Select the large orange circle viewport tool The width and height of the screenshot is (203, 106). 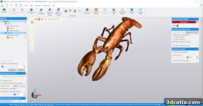[x=39, y=19]
